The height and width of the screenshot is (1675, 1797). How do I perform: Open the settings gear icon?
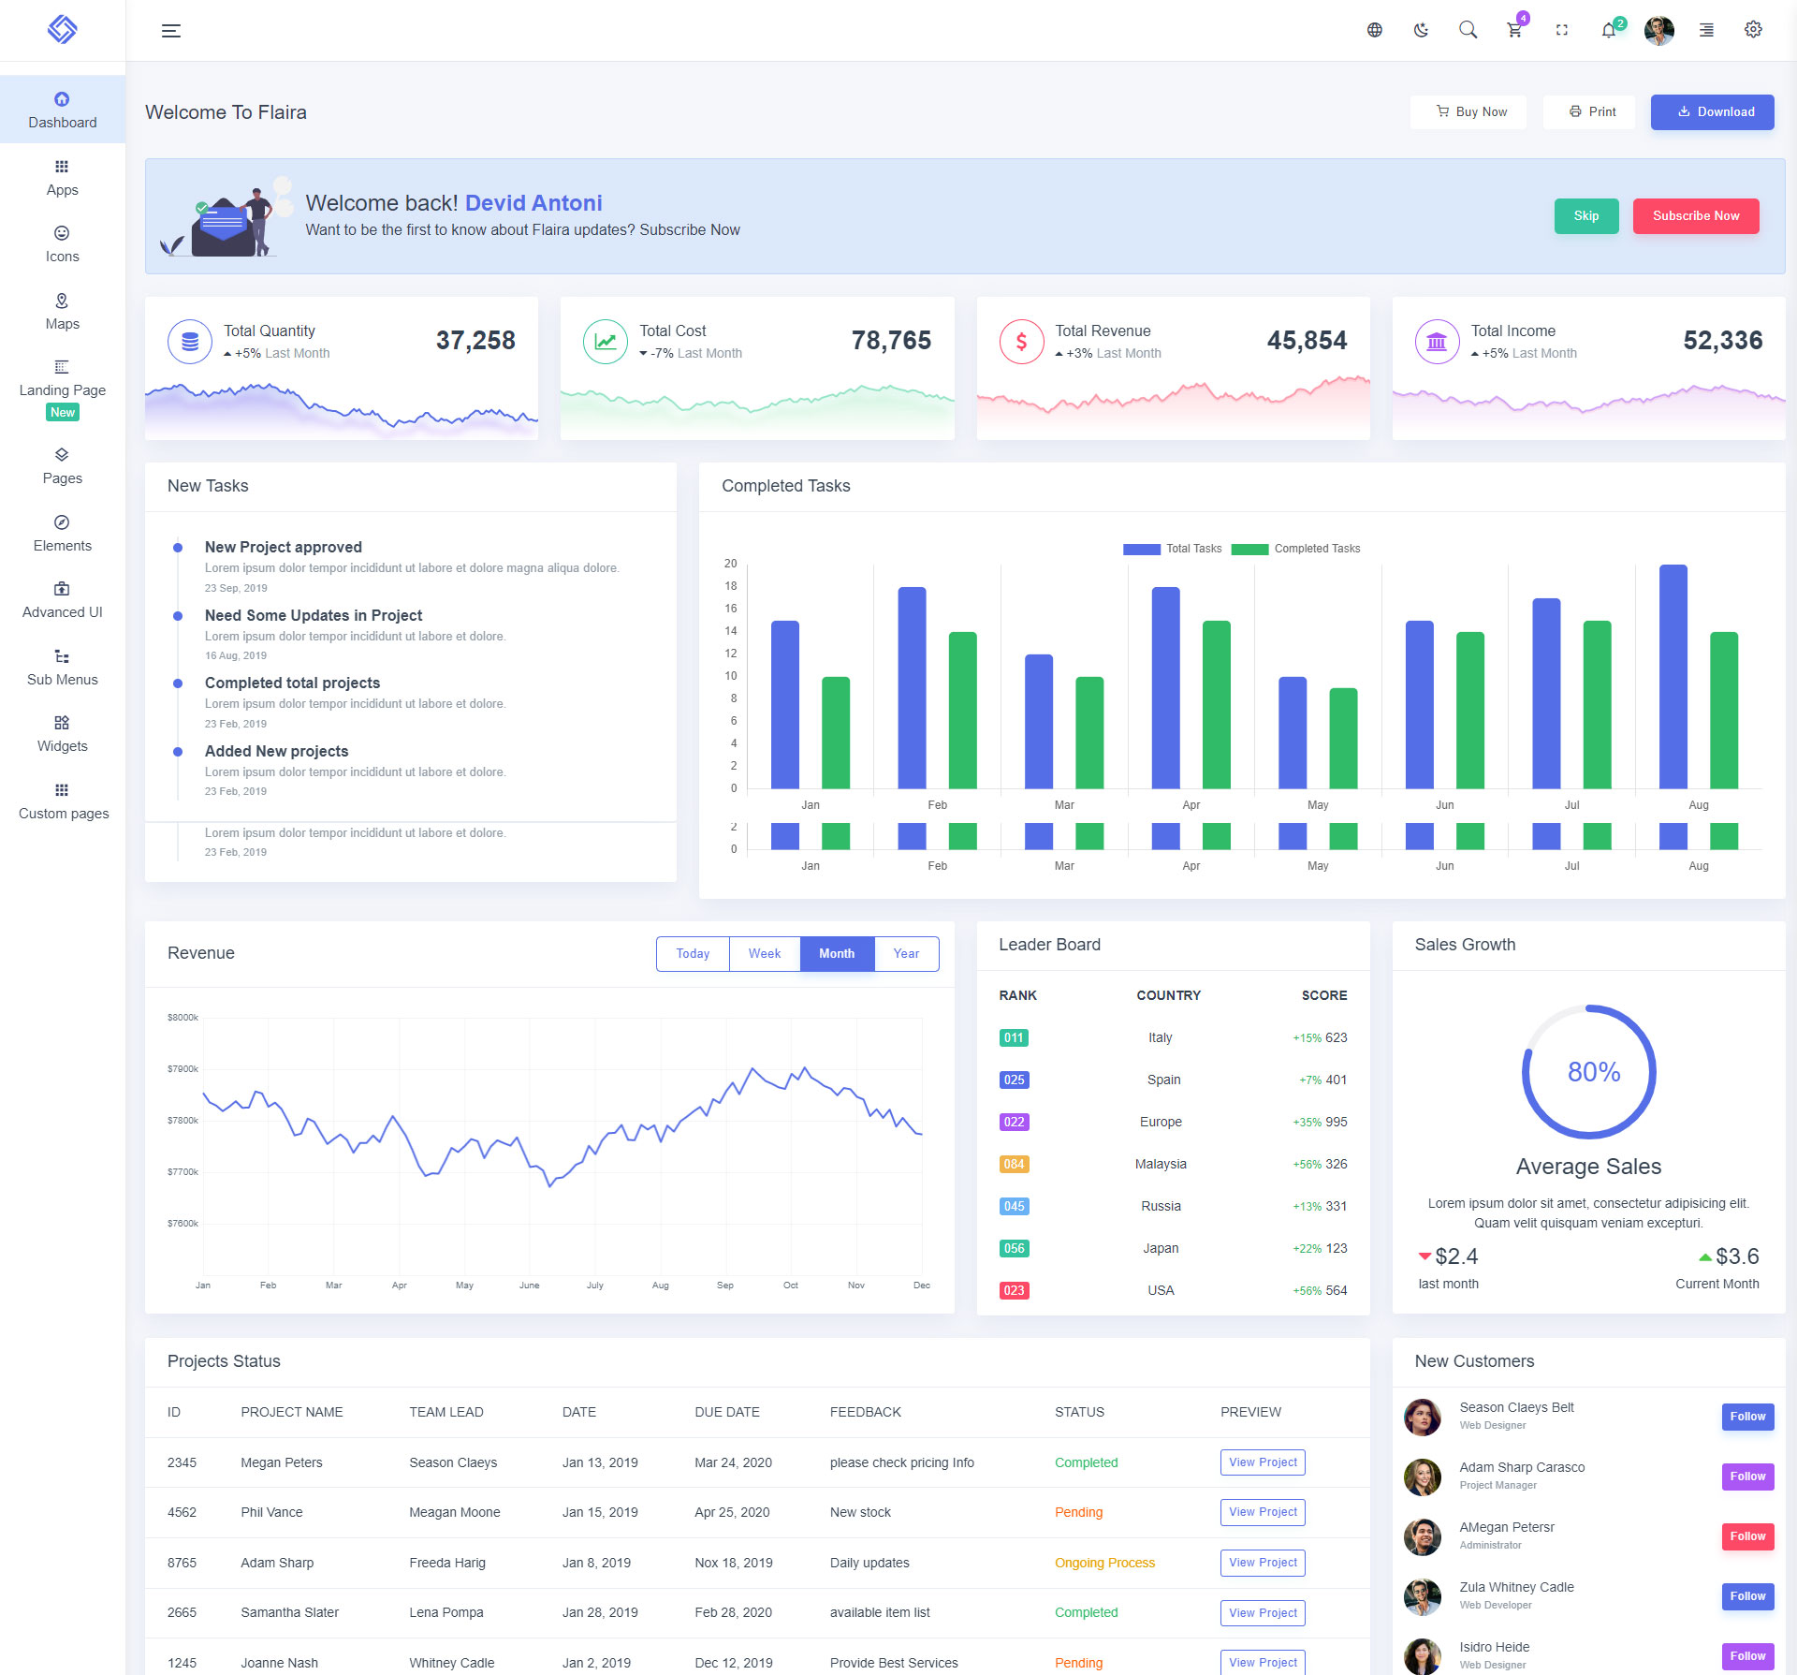tap(1753, 30)
